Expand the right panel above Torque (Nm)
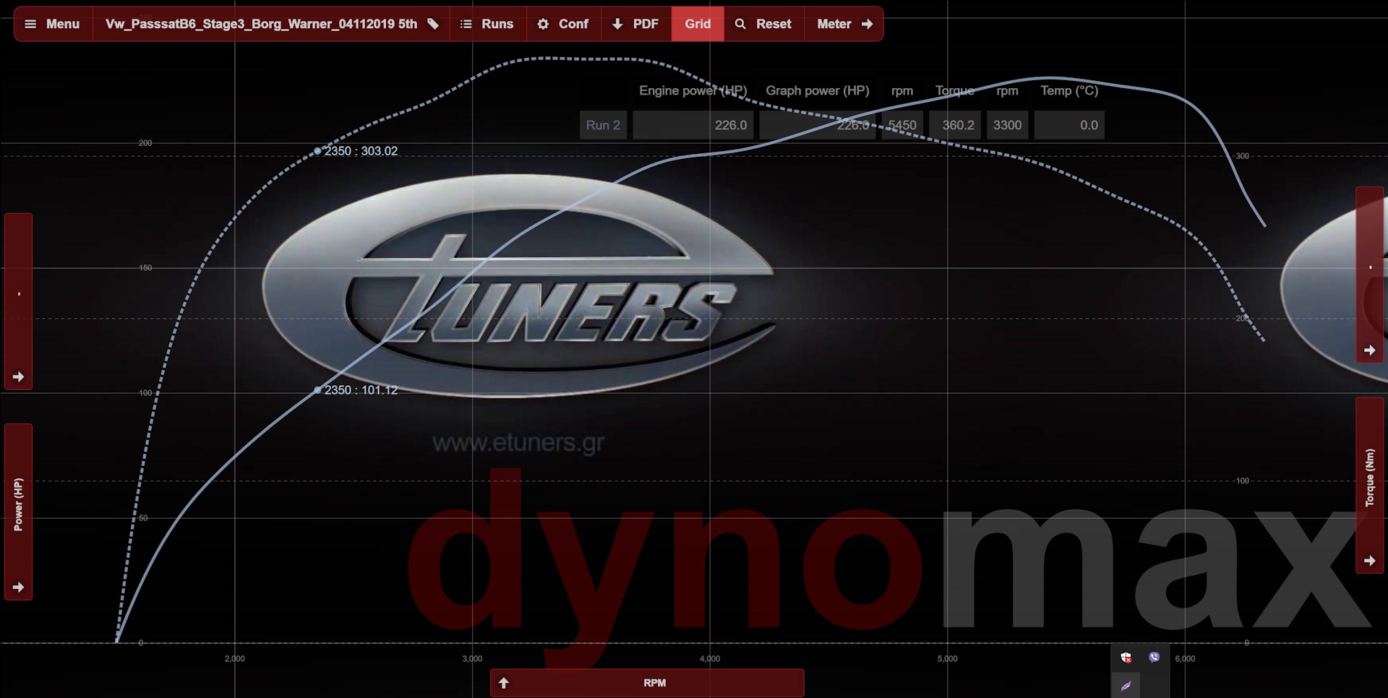 (x=1369, y=350)
